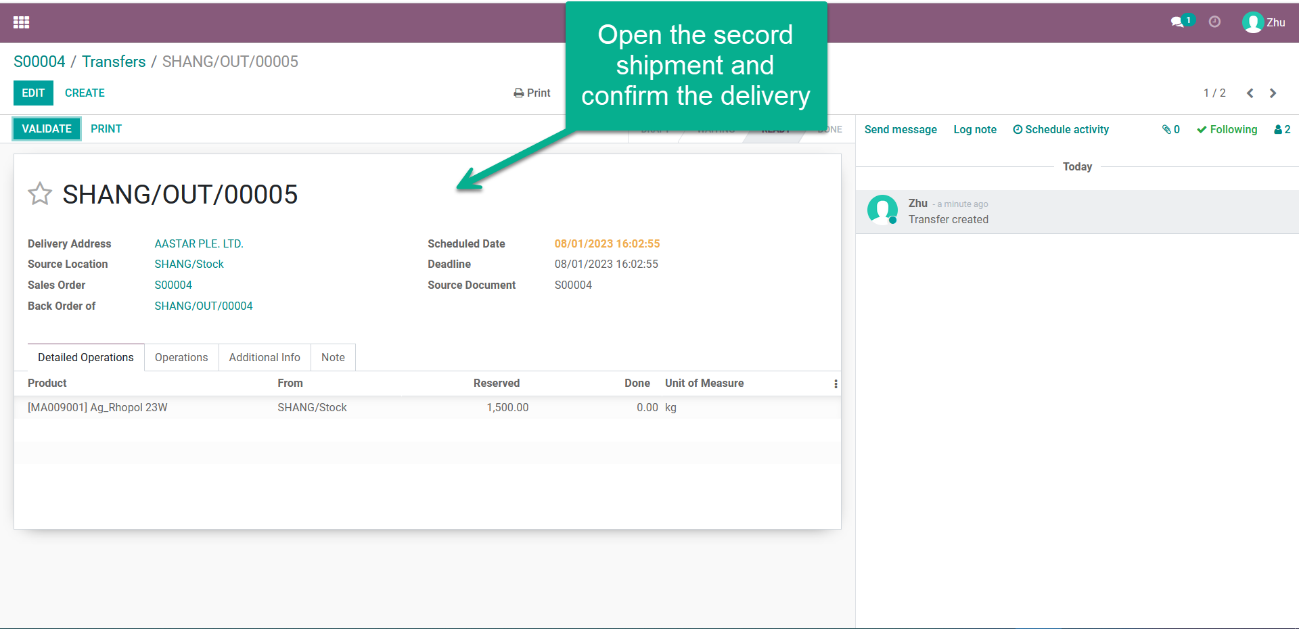Click the 1,500.00 reserved quantity cell
1299x629 pixels.
[x=507, y=407]
